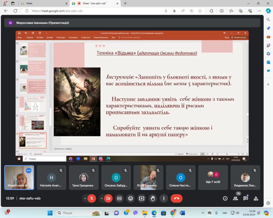Select Мирослава's video tile
Viewport: 273px width, 218px height.
[x=19, y=177]
